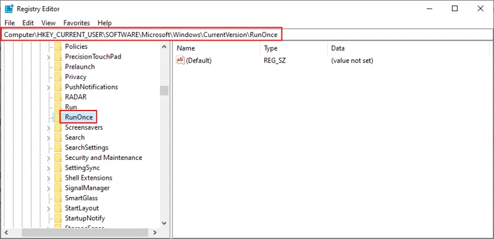Image resolution: width=494 pixels, height=239 pixels.
Task: Select the (Default) value name
Action: [199, 61]
